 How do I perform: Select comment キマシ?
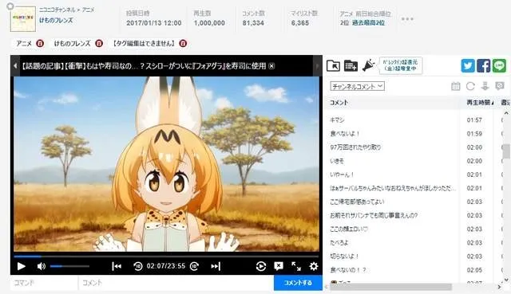click(x=337, y=120)
